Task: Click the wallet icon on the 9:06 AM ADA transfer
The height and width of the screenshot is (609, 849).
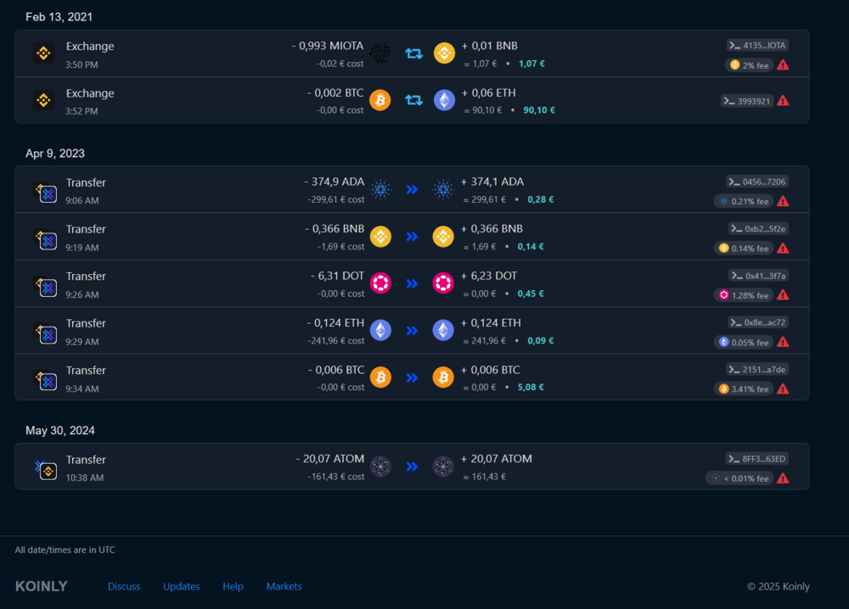Action: pyautogui.click(x=46, y=193)
